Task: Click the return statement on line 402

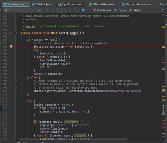Action: [45, 67]
